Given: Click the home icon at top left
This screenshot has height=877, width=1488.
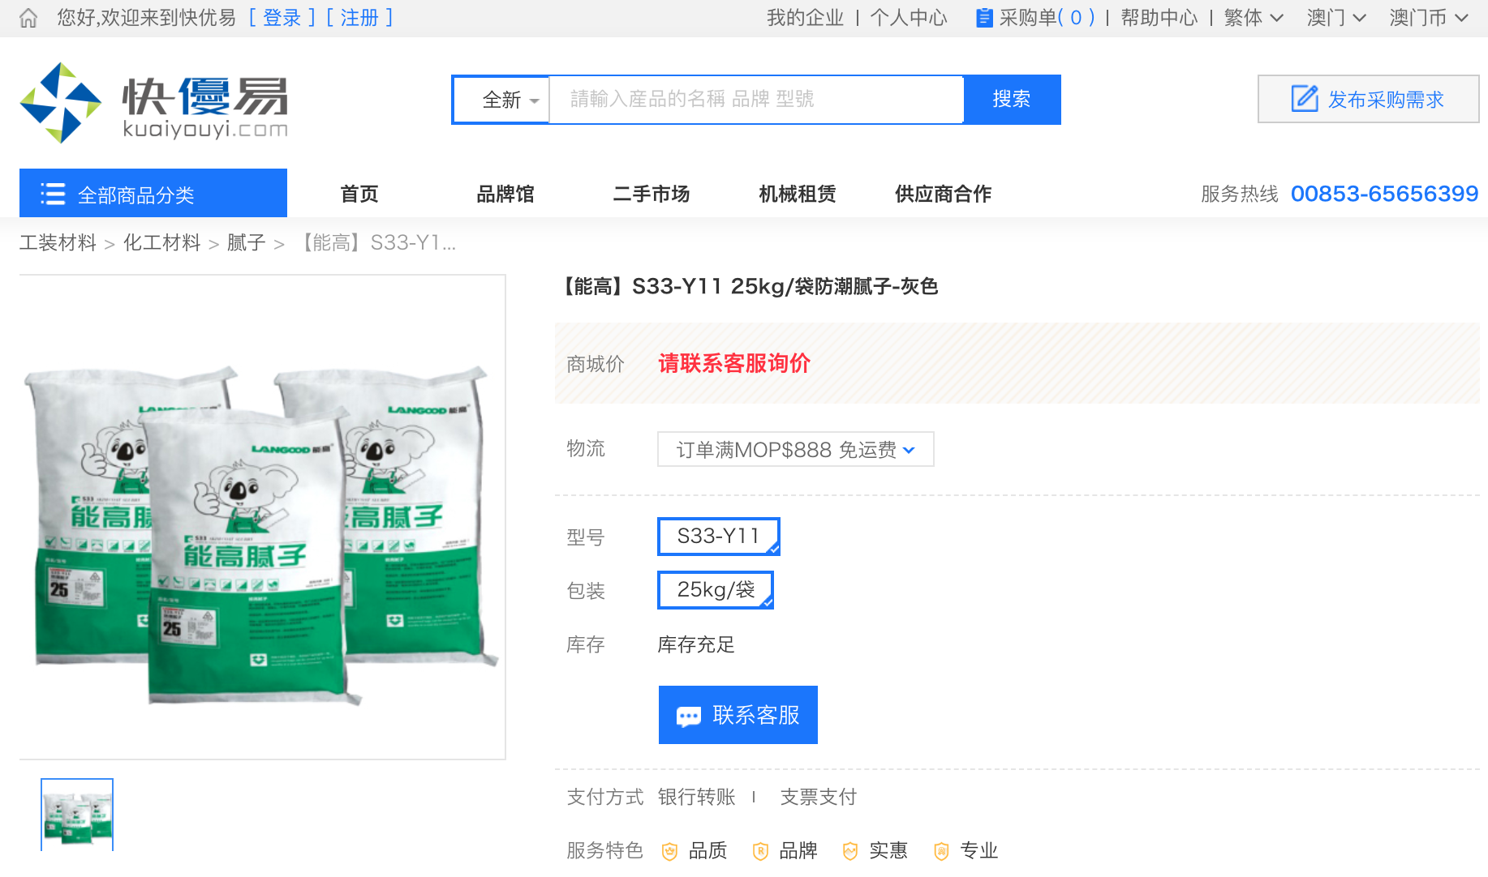Looking at the screenshot, I should pyautogui.click(x=26, y=17).
